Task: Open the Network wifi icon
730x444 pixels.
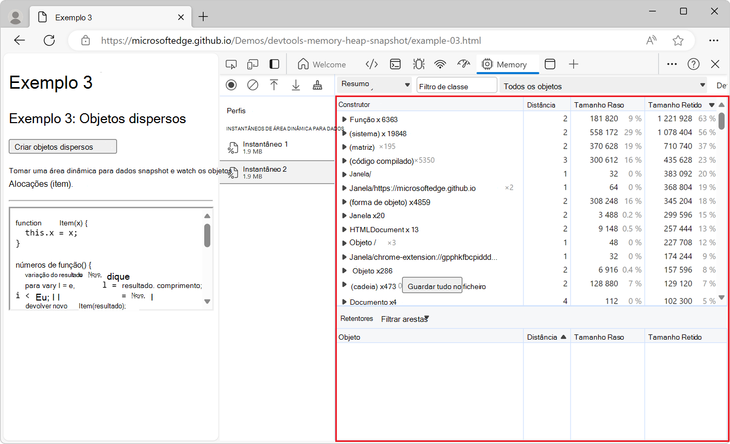Action: [441, 64]
